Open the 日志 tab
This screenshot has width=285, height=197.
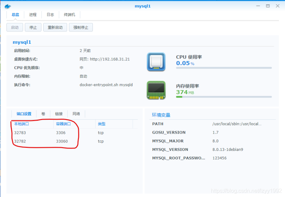[x=50, y=15]
